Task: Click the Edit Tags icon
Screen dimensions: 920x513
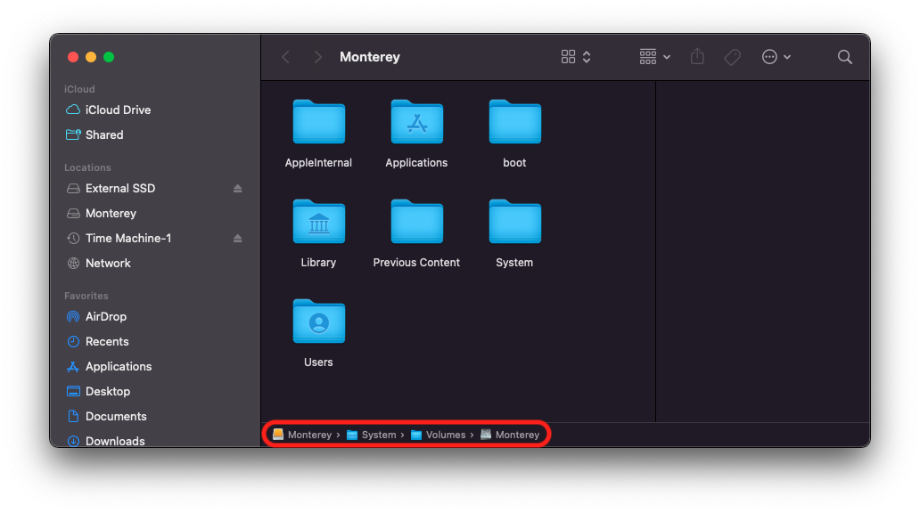Action: point(732,57)
